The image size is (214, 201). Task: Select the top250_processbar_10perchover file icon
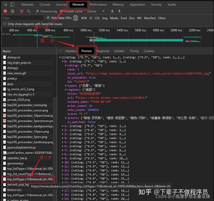[x=5, y=116]
